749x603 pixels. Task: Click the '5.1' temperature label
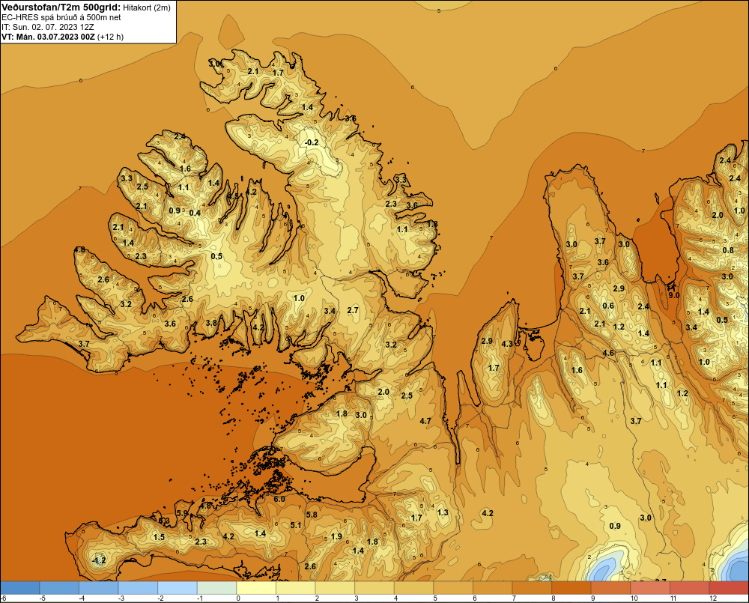tap(296, 525)
